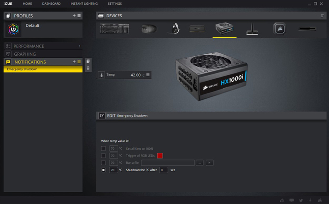Select the Default profile
The width and height of the screenshot is (329, 204).
tap(43, 29)
